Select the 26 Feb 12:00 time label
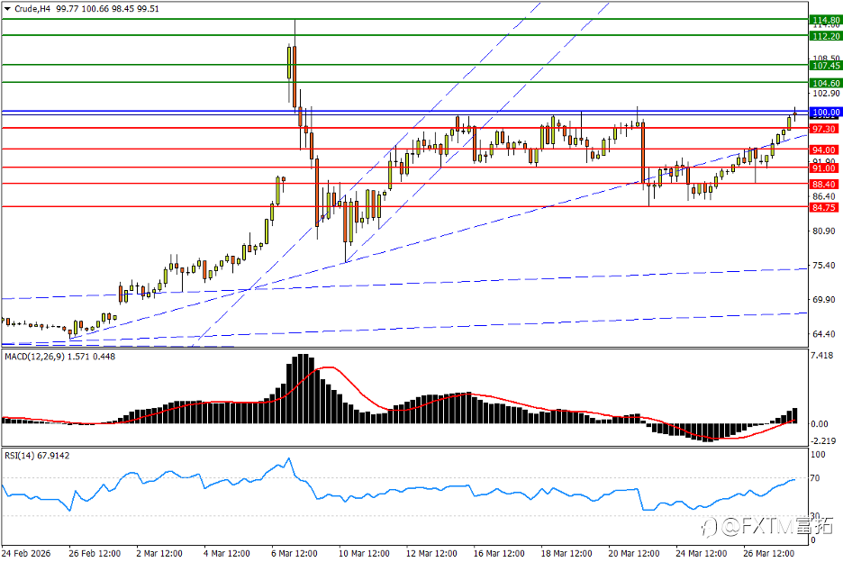843x562 pixels. click(95, 553)
